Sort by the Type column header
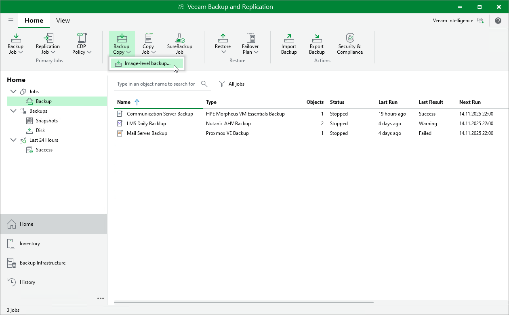Image resolution: width=509 pixels, height=315 pixels. 211,102
